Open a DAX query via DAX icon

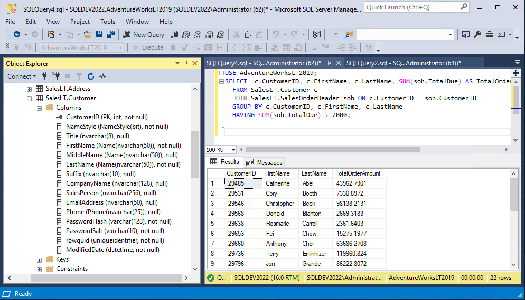pos(221,34)
